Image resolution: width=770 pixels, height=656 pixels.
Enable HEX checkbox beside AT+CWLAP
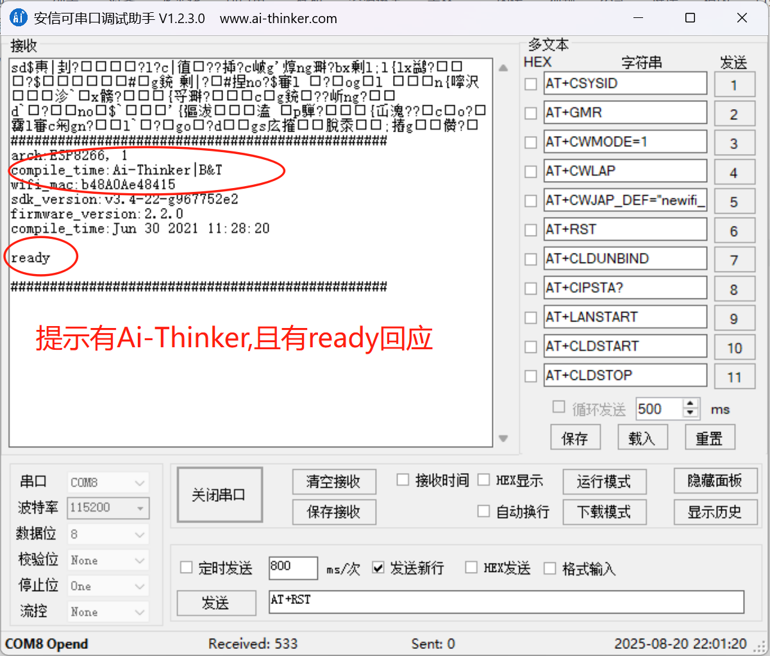pos(531,172)
